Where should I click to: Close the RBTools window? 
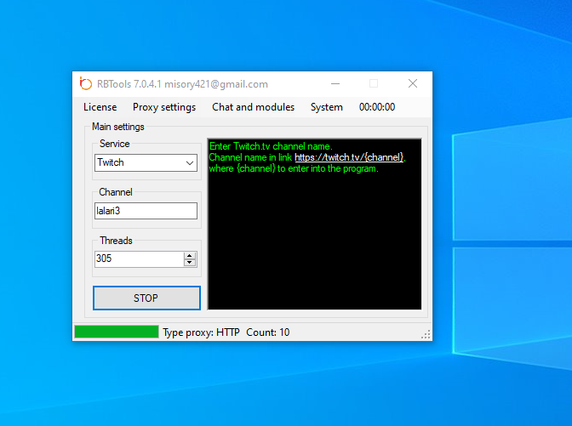413,83
